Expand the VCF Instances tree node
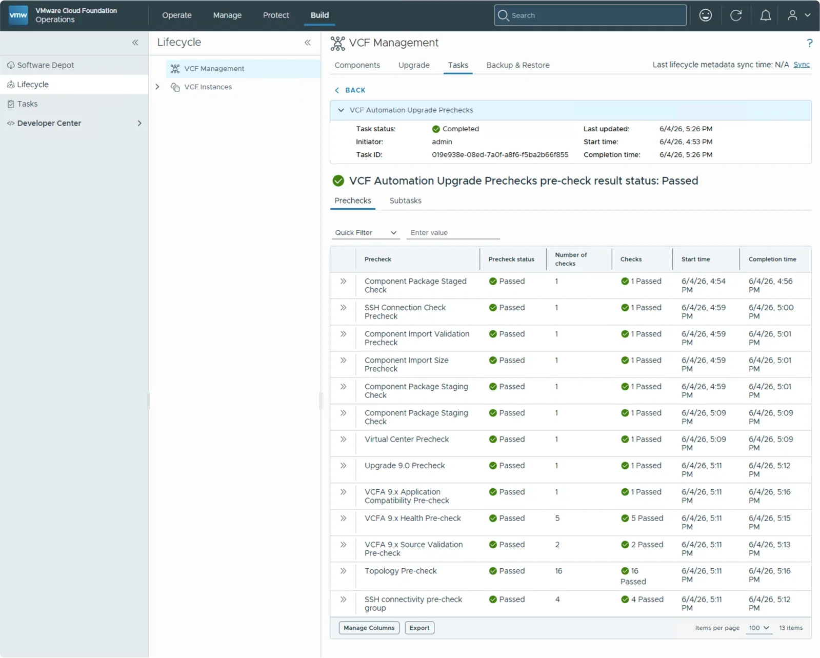The height and width of the screenshot is (658, 820). point(157,87)
